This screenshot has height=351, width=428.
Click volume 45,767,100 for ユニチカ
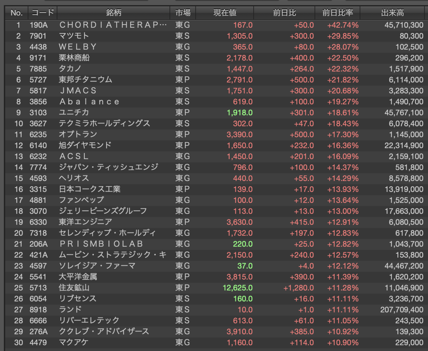tap(403, 113)
